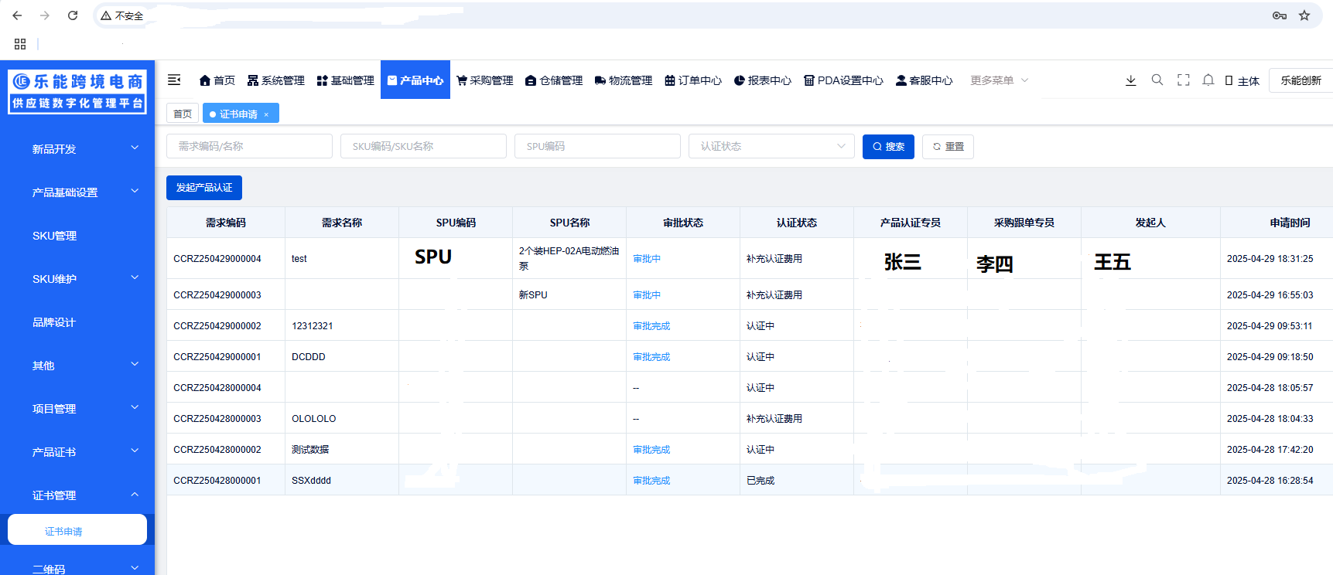Switch to the 首页 page tab

tap(183, 114)
